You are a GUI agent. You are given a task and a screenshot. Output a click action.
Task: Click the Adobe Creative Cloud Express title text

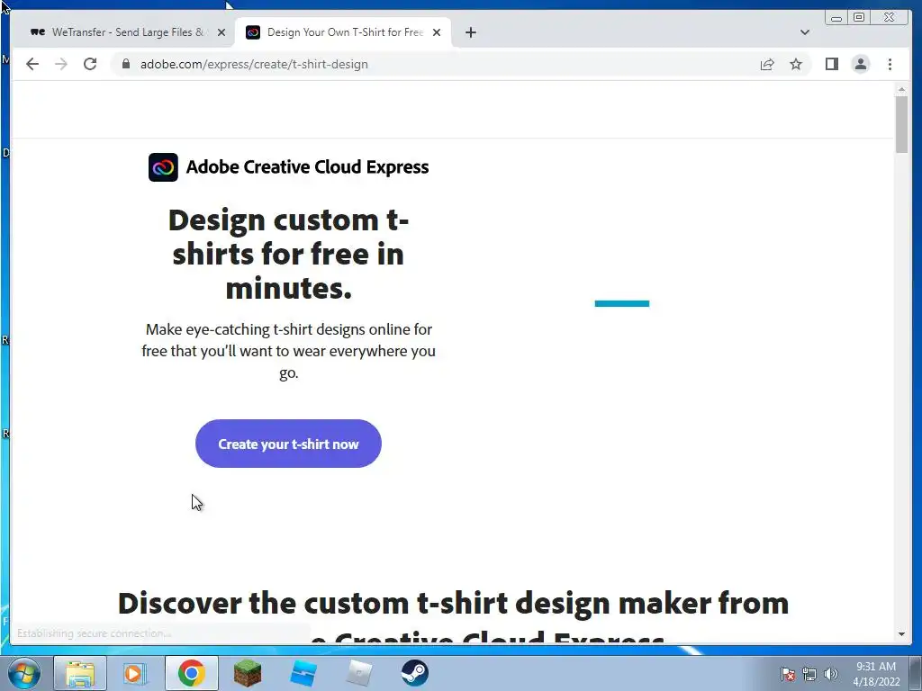pos(308,167)
